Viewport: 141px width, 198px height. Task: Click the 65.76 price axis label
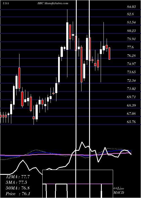(131, 122)
